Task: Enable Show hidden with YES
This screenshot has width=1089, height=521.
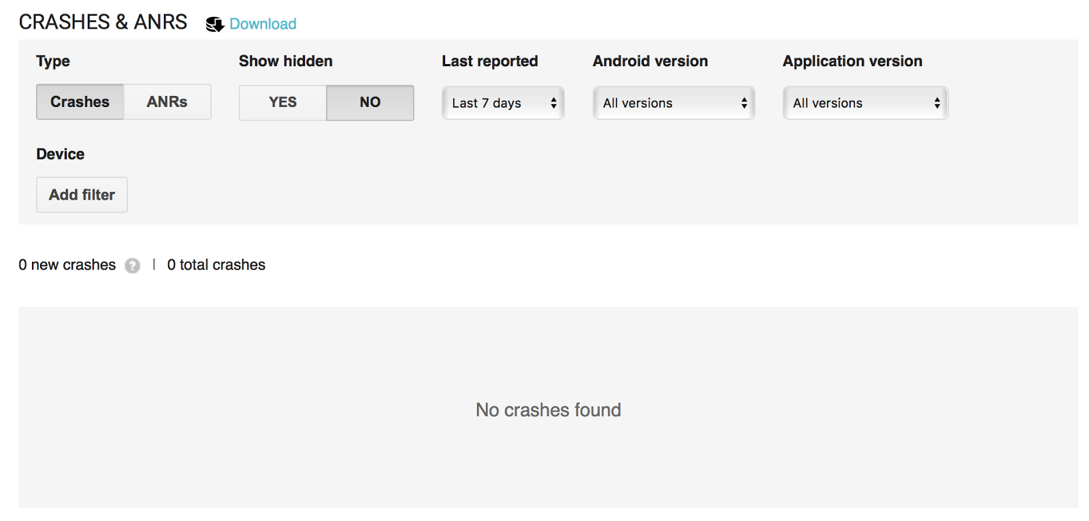Action: point(282,103)
